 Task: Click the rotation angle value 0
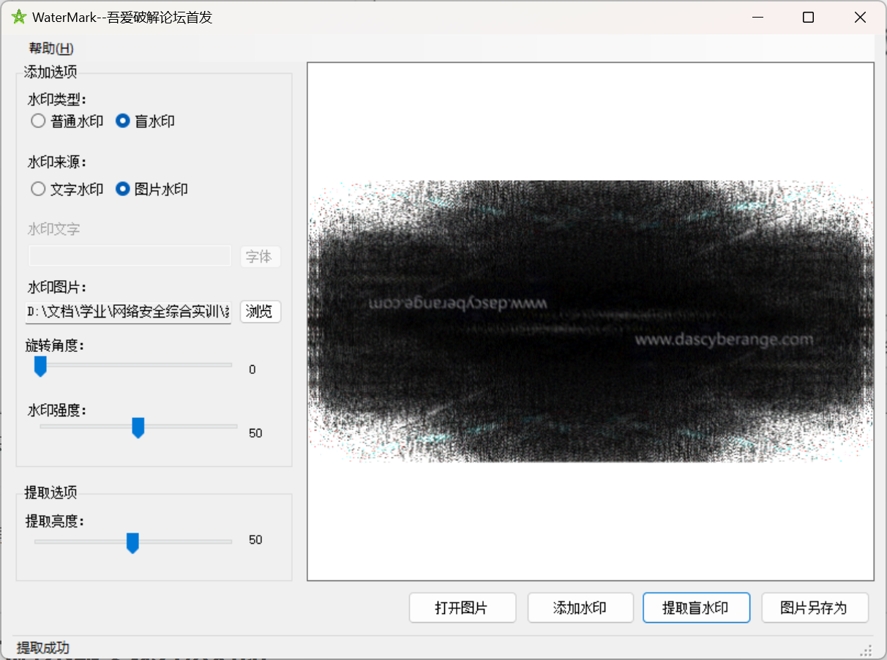252,370
